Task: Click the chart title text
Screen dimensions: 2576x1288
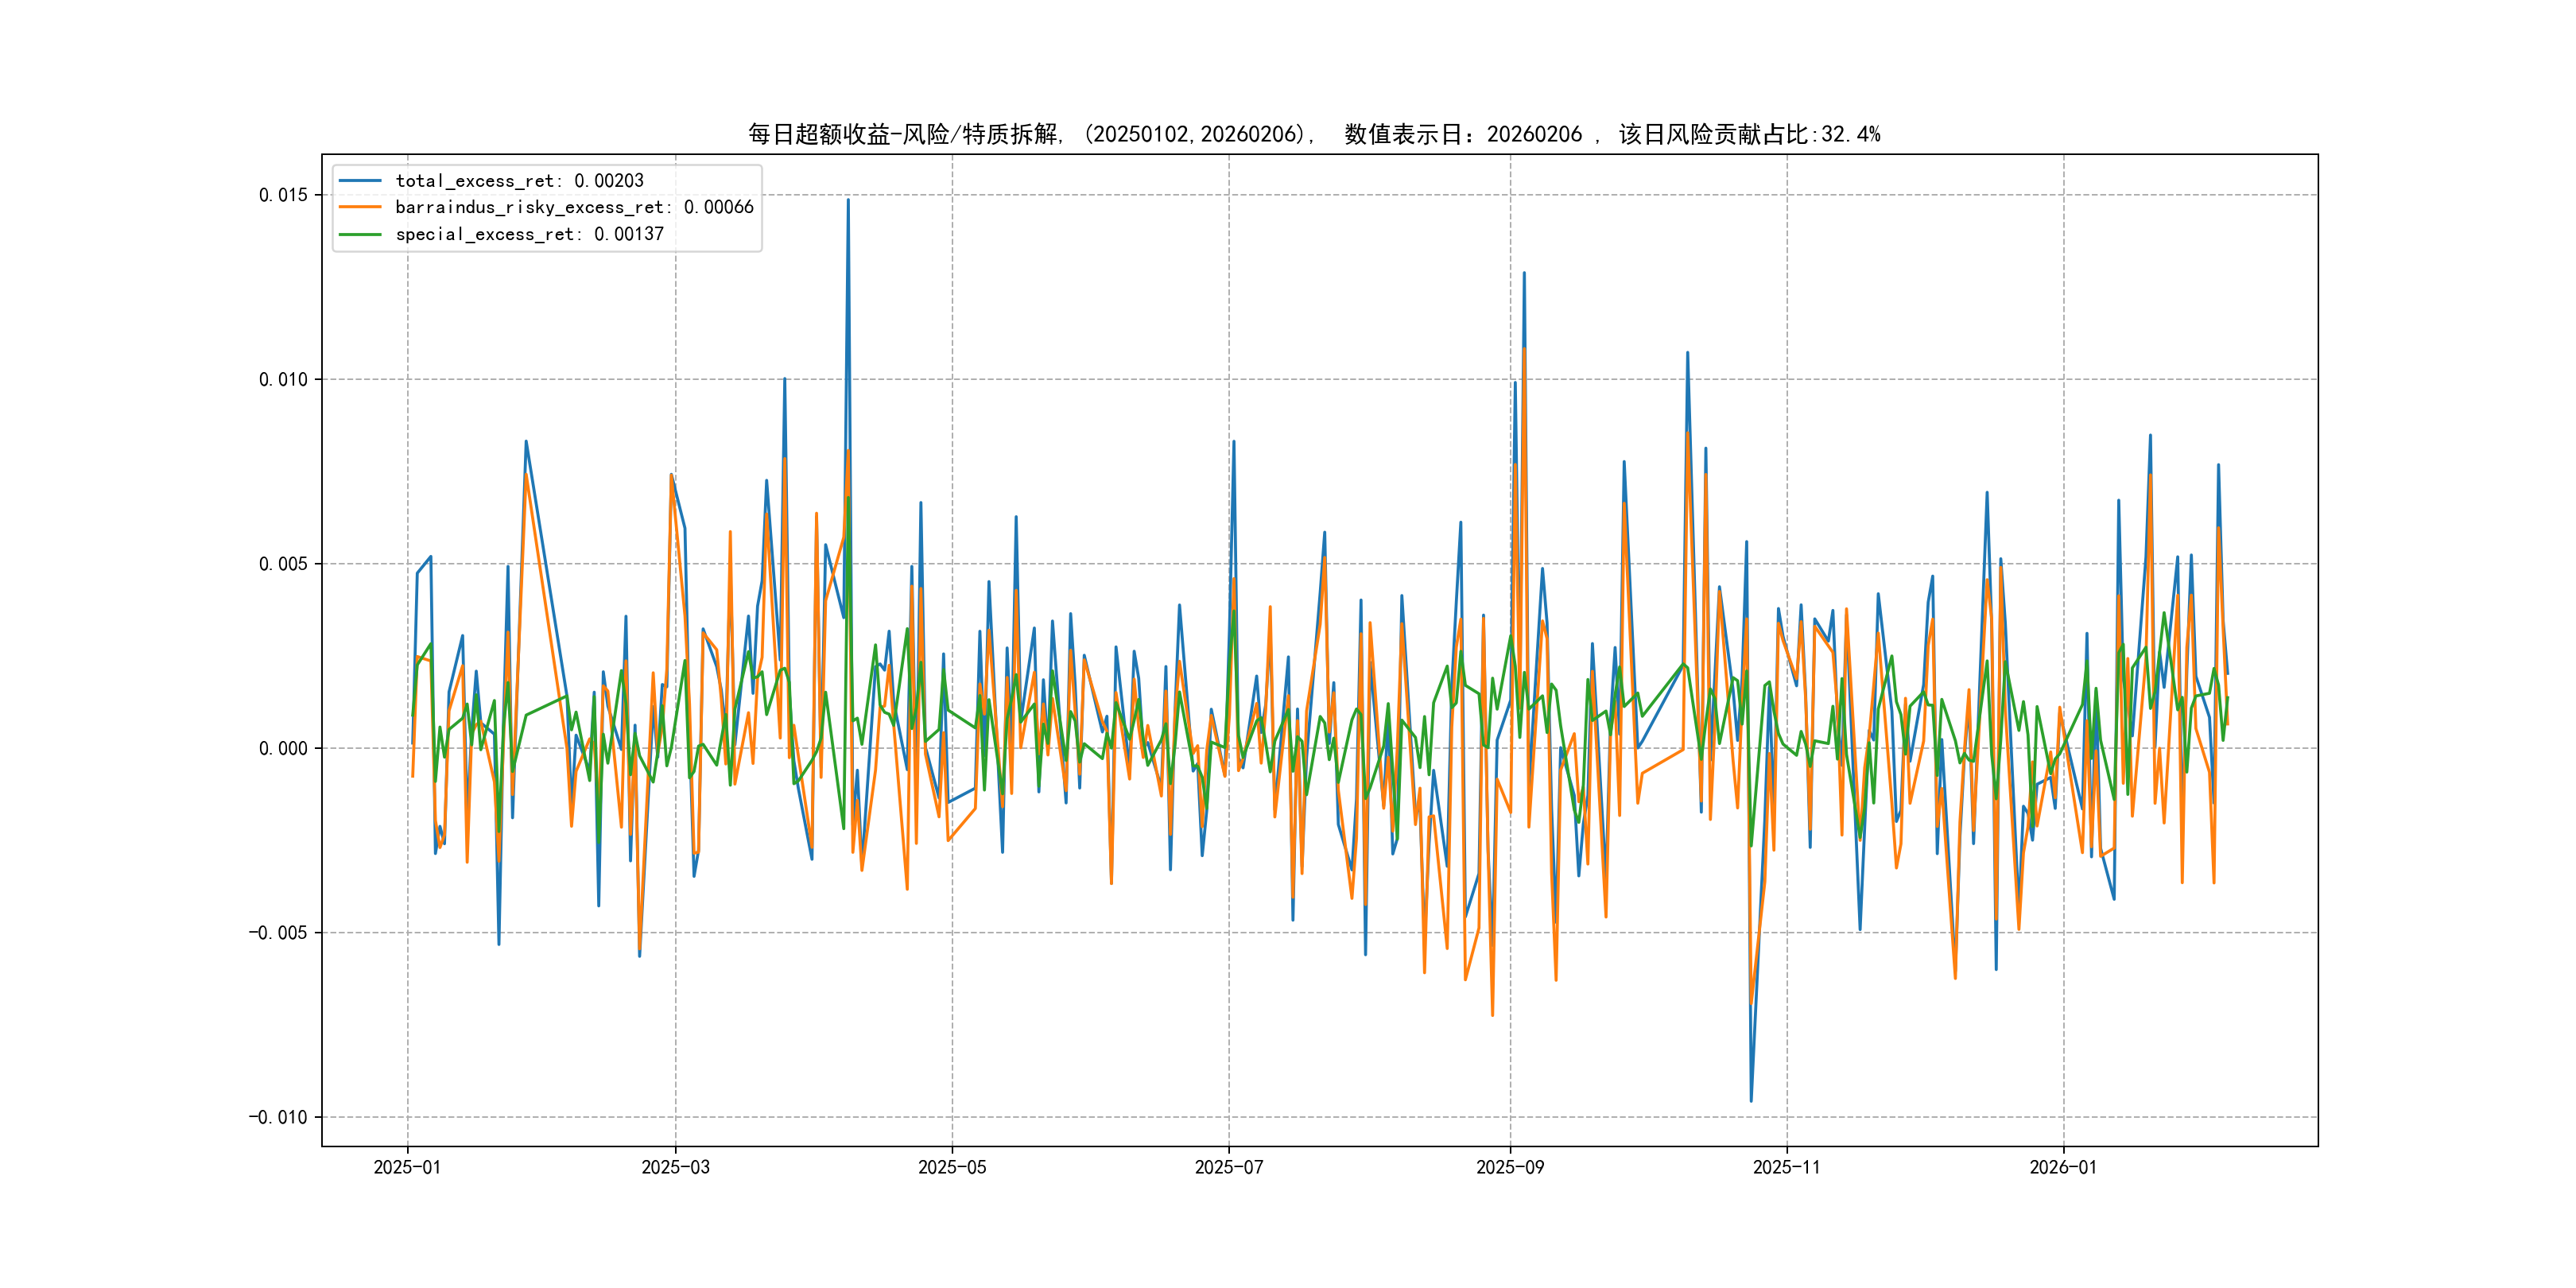Action: (1314, 134)
